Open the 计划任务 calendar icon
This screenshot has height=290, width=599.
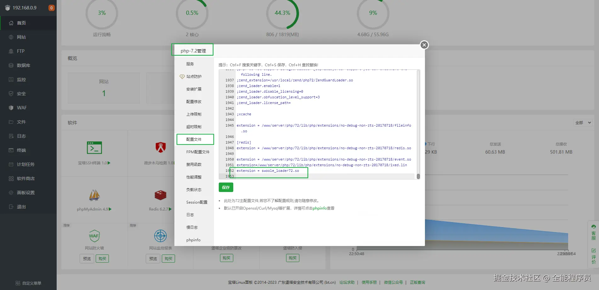(x=11, y=164)
